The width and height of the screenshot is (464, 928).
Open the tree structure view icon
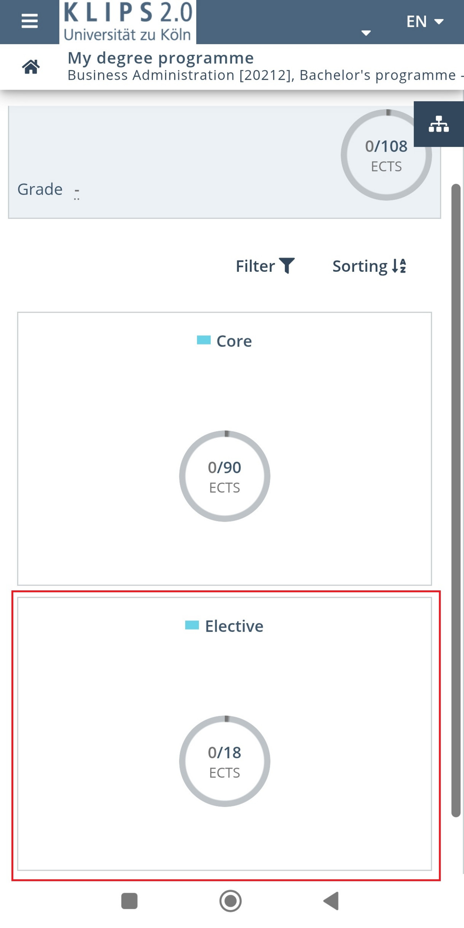coord(439,124)
